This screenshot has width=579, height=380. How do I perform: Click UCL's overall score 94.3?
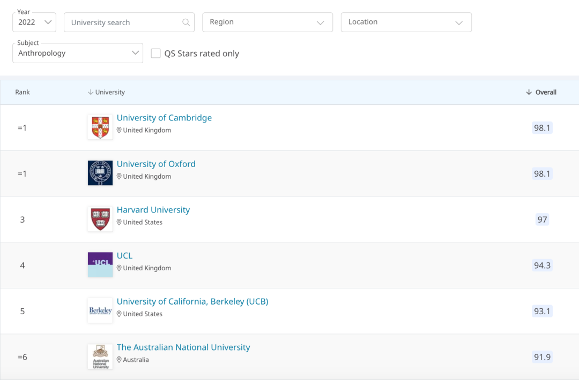(x=542, y=265)
